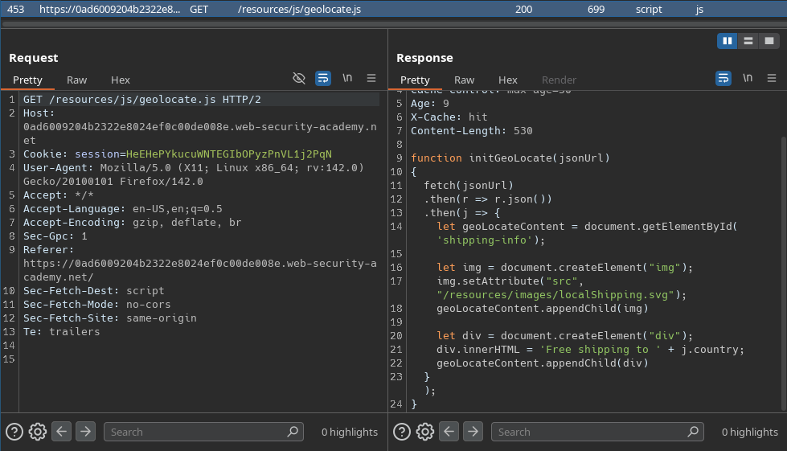Click Response help question mark icon
This screenshot has height=451, width=787.
402,432
